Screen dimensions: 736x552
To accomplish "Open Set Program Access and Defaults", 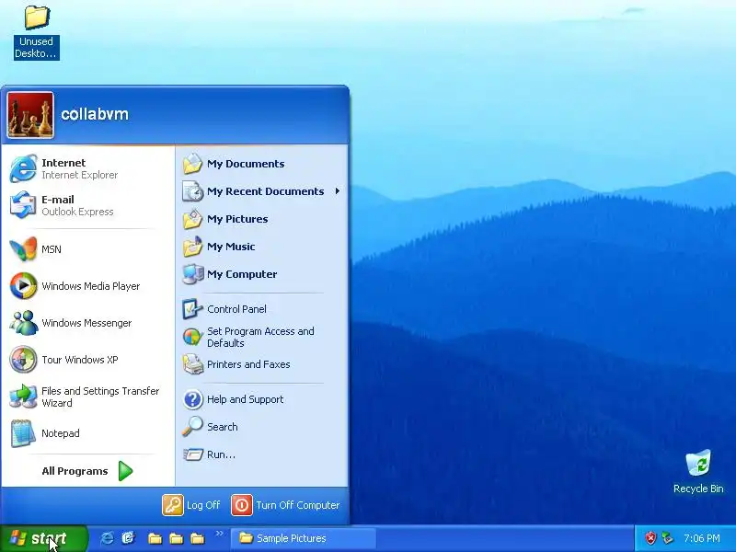I will (262, 337).
